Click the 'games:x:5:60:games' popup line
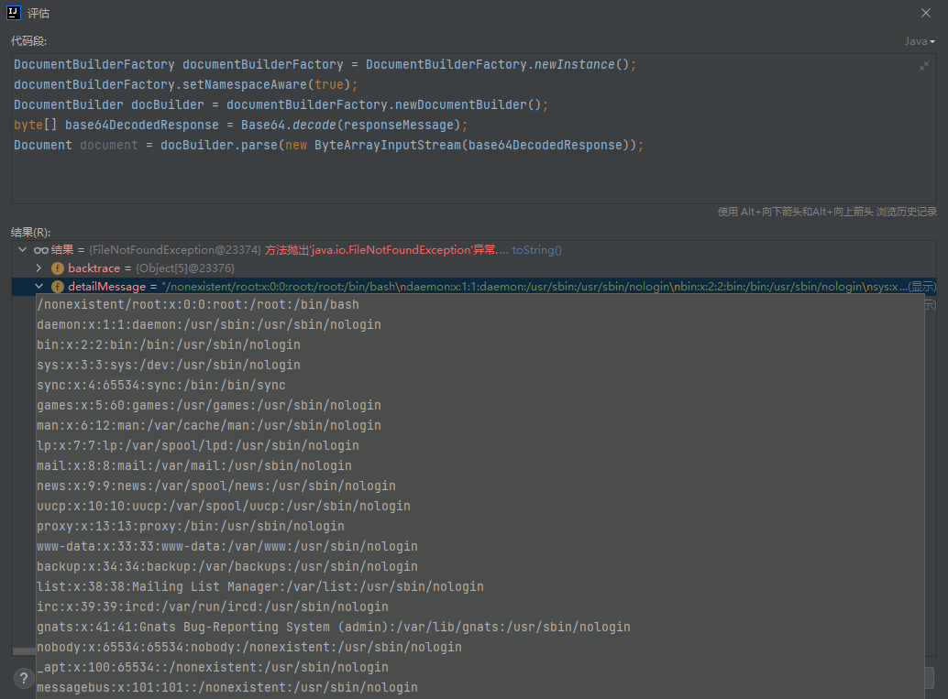The width and height of the screenshot is (948, 699). (209, 406)
